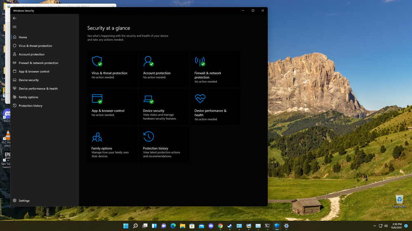
Task: Open App & browser control in sidebar
Action: (x=45, y=72)
